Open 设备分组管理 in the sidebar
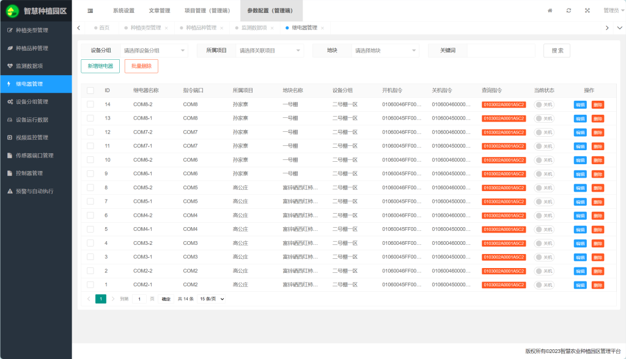Image resolution: width=626 pixels, height=359 pixels. [x=36, y=101]
